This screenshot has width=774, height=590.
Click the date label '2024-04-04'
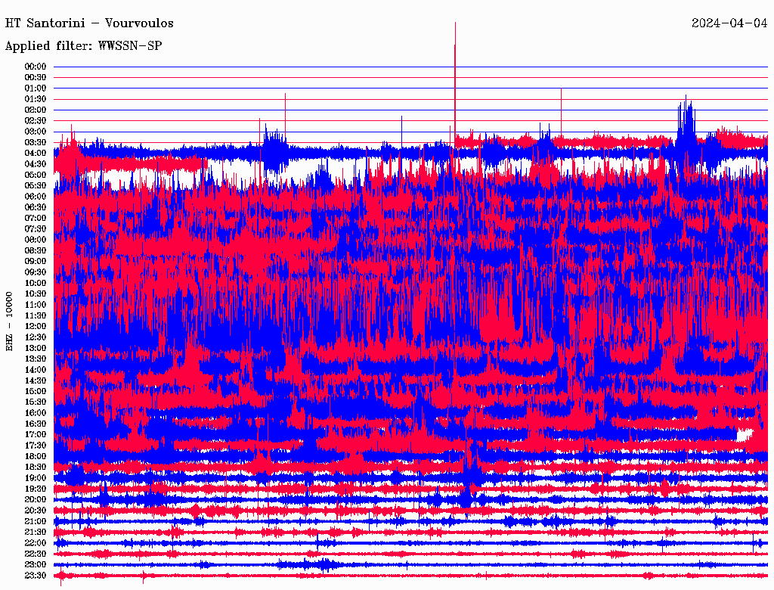coord(729,23)
